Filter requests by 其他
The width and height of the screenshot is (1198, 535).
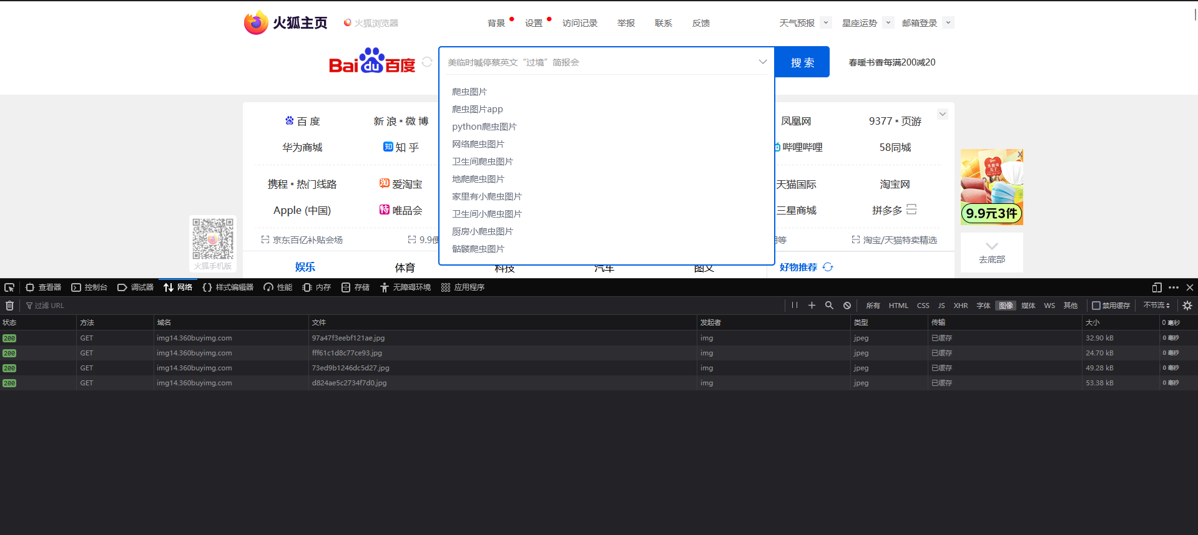click(1071, 306)
